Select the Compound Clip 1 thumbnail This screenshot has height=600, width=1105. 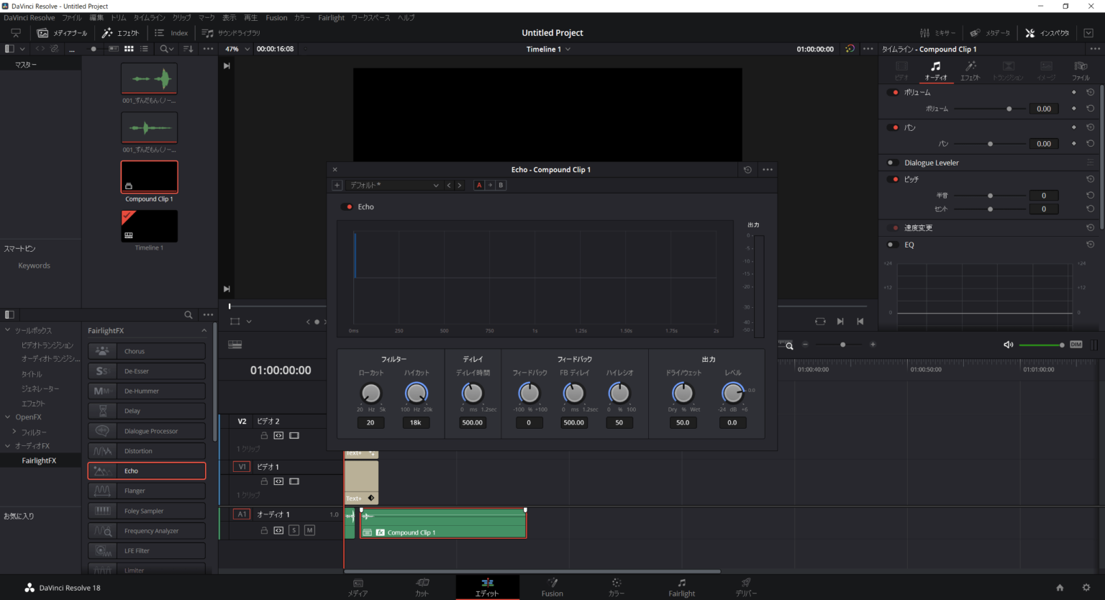(149, 176)
